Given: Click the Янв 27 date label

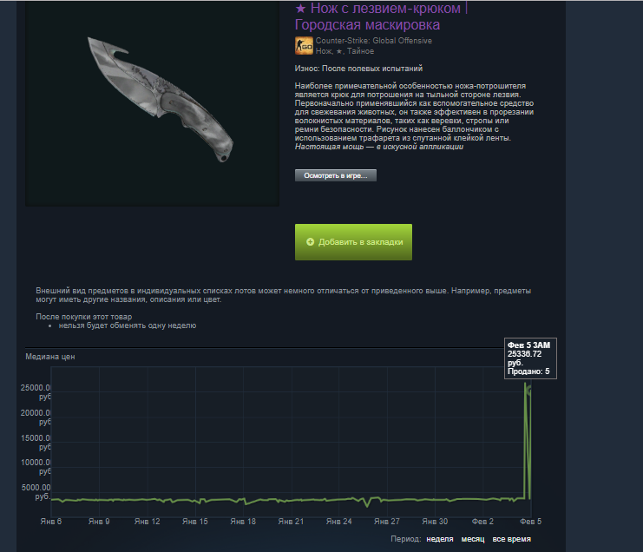Looking at the screenshot, I should 387,522.
